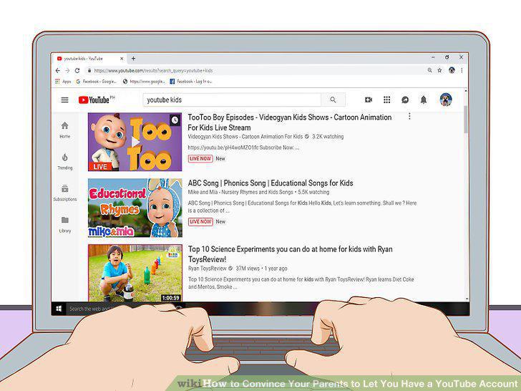The image size is (521, 391).
Task: Click the Windows taskbar search field
Action: pyautogui.click(x=92, y=309)
